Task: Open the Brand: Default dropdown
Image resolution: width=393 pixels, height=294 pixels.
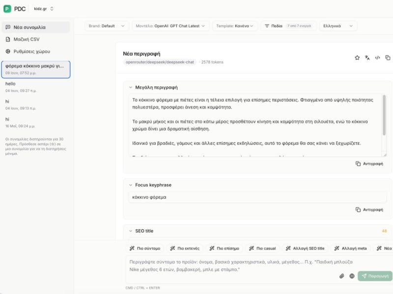Action: pyautogui.click(x=107, y=26)
